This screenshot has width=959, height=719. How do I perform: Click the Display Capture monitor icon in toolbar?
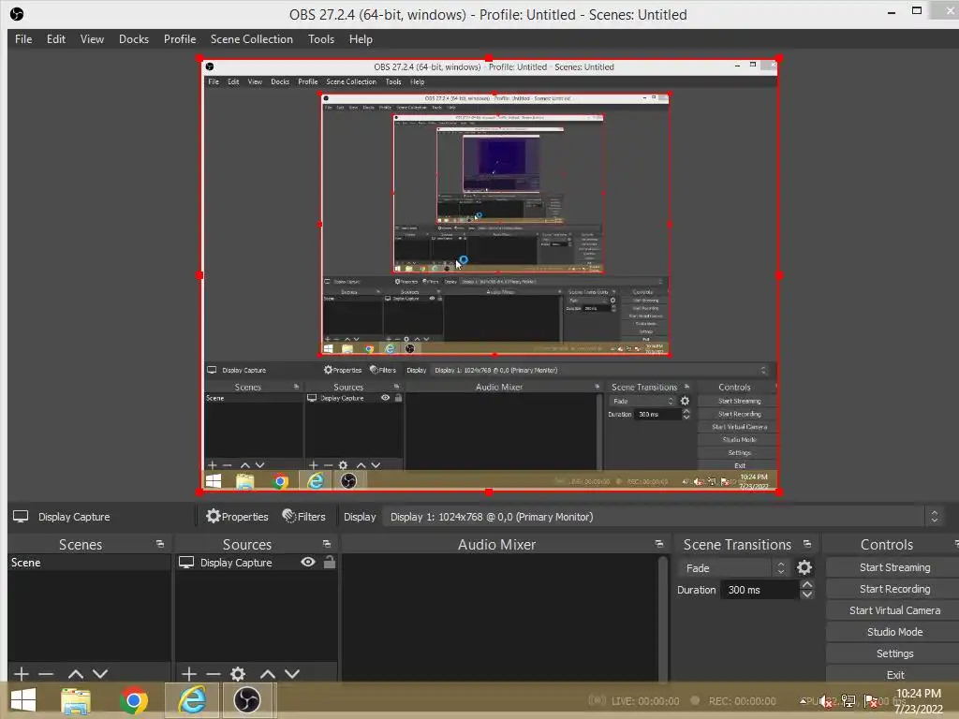click(x=21, y=517)
